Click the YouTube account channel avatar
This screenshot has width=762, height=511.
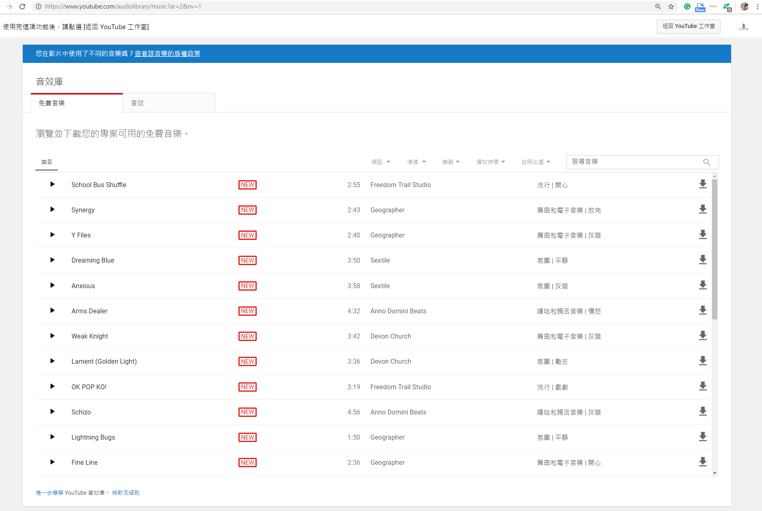(744, 27)
